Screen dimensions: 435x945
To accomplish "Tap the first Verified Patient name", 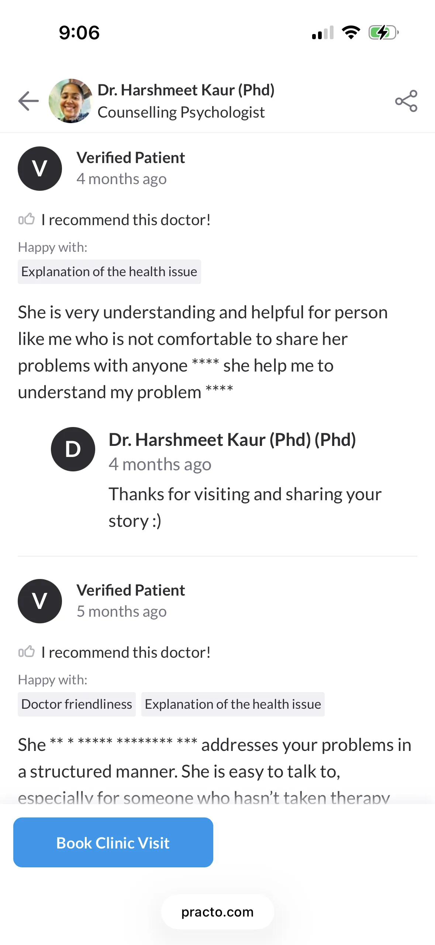I will 131,158.
